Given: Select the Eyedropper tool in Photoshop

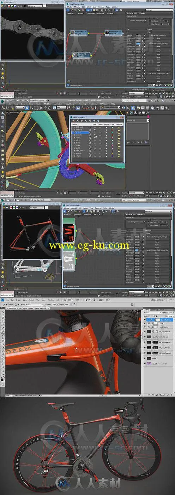Looking at the screenshot, I should coord(3,328).
